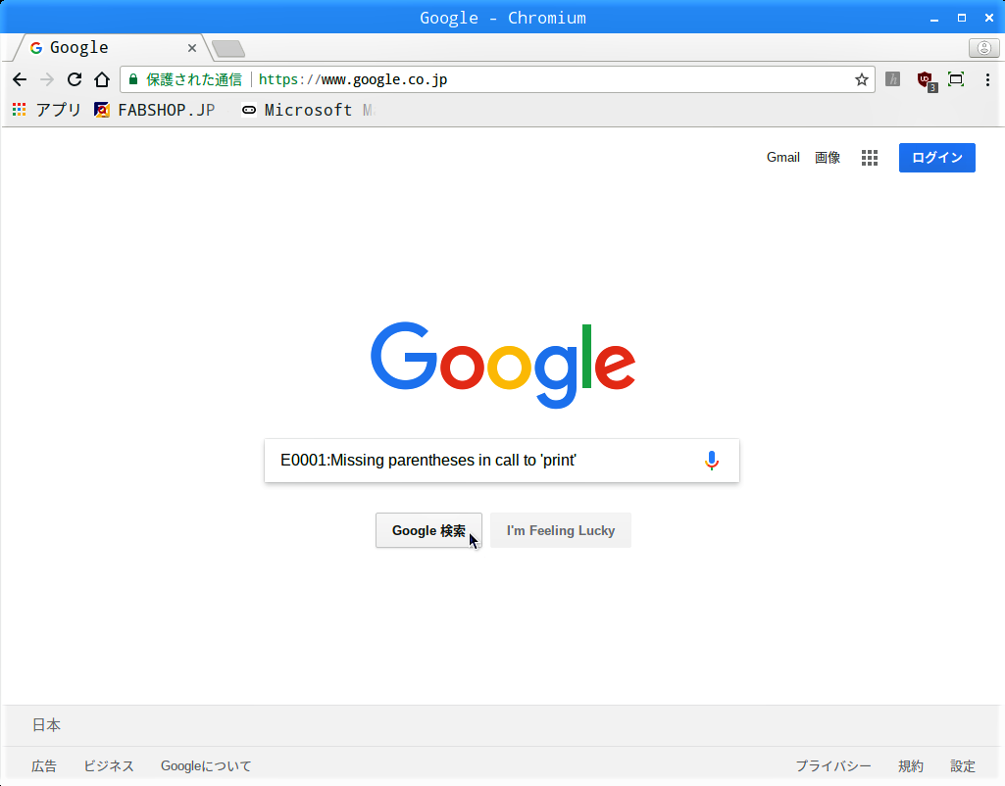Open the Googleについて footer link

[206, 766]
